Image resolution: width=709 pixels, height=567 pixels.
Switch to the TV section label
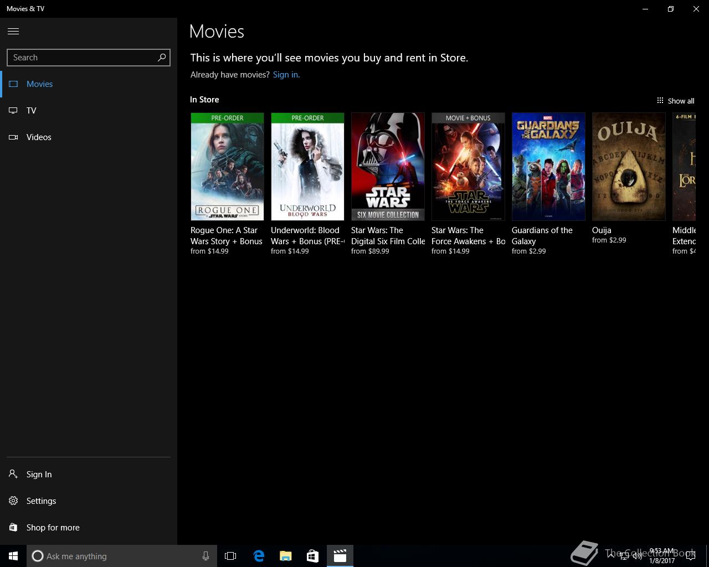tap(32, 111)
